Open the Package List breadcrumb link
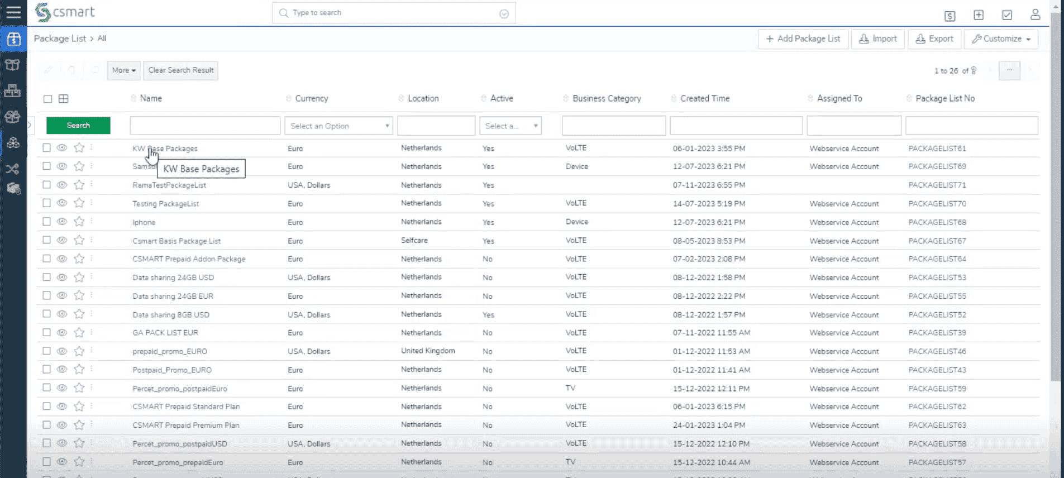Viewport: 1064px width, 478px height. (60, 39)
